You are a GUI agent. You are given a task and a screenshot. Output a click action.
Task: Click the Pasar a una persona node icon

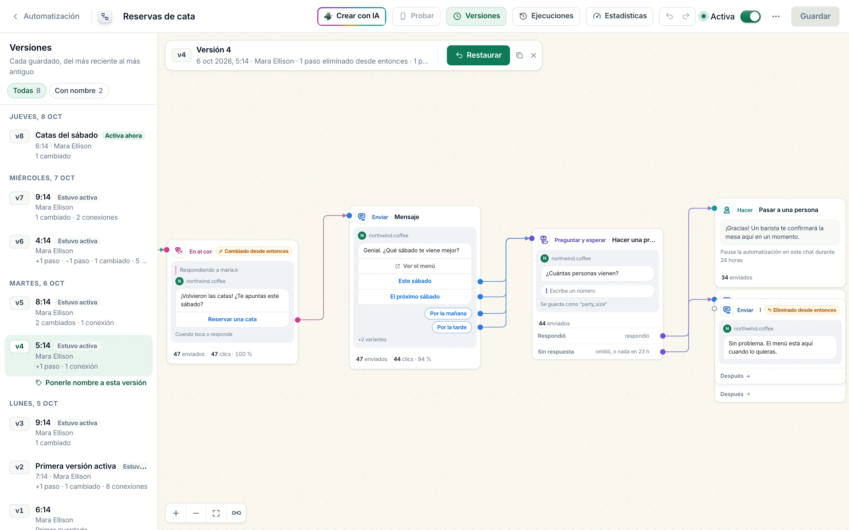point(727,210)
